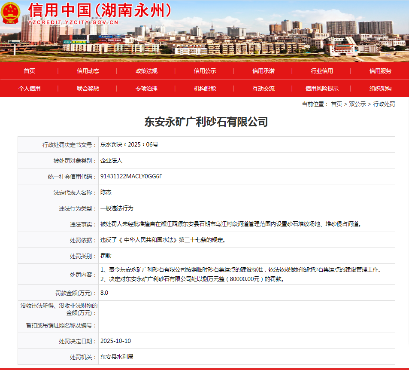Click the 首页 breadcrumb link

click(x=336, y=104)
